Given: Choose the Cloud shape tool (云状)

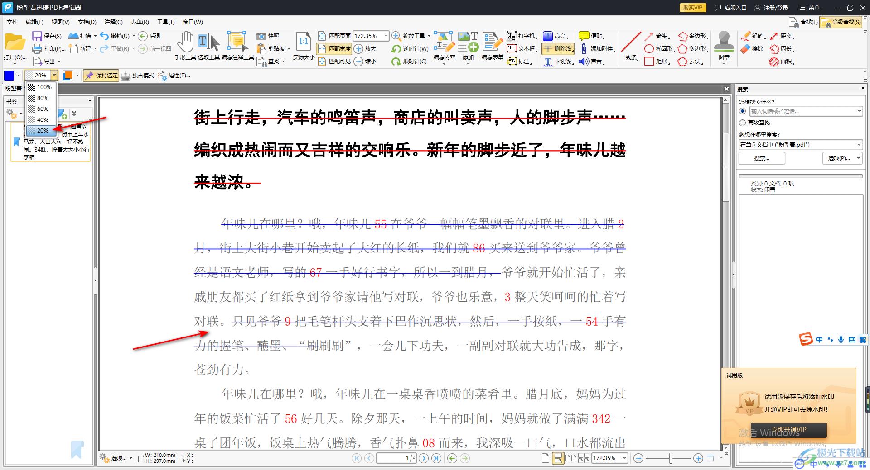Looking at the screenshot, I should click(x=691, y=62).
